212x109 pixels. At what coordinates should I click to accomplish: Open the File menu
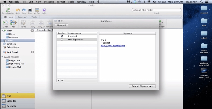click(x=23, y=2)
